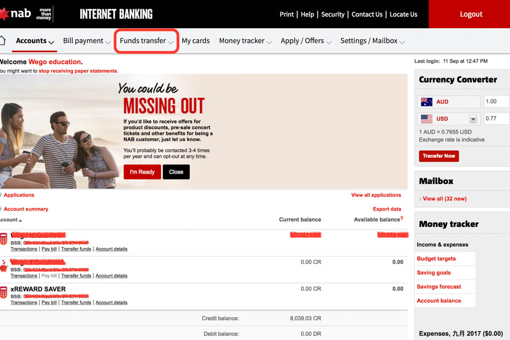The height and width of the screenshot is (340, 510).
Task: Click the AUD amount field showing 1.00
Action: [496, 101]
